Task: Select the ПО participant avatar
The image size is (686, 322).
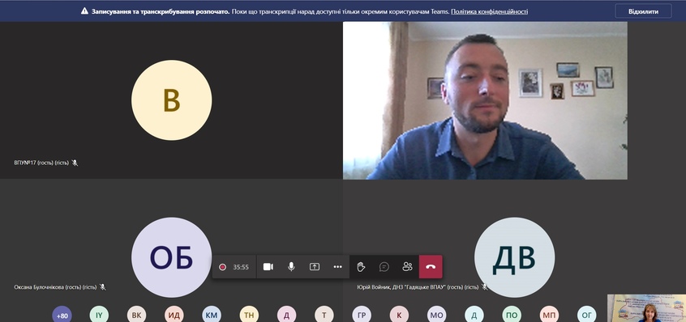Action: [x=512, y=315]
